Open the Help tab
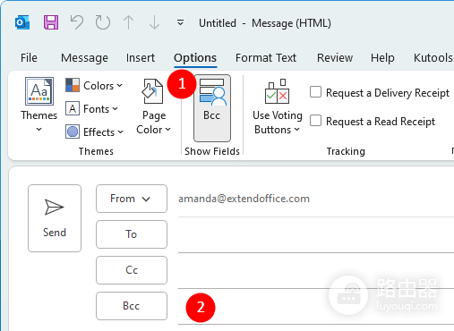The width and height of the screenshot is (454, 331). [382, 58]
